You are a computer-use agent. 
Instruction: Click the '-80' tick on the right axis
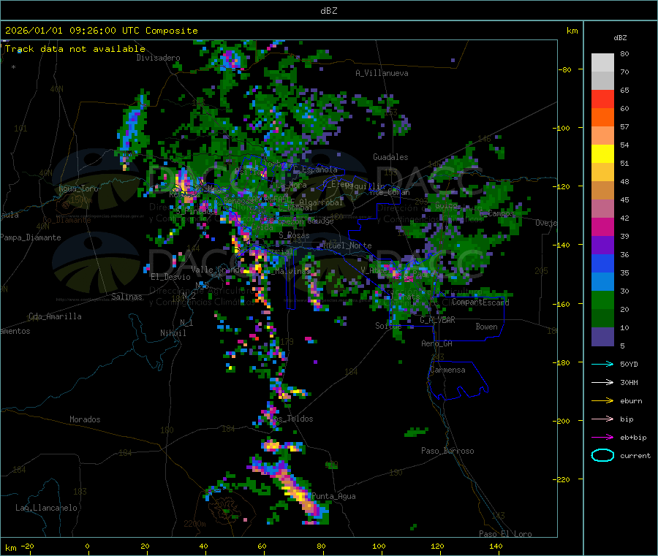tap(565, 69)
